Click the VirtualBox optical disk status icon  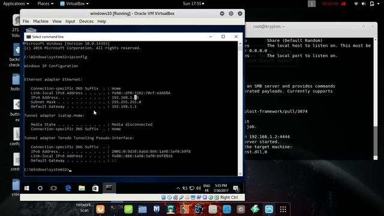pos(169,197)
